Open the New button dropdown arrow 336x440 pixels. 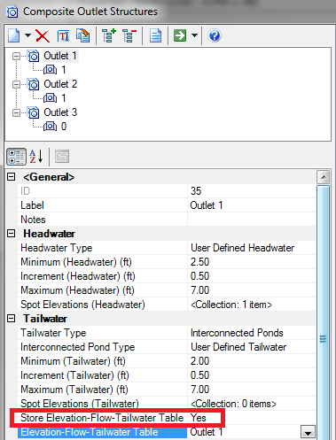pos(27,35)
